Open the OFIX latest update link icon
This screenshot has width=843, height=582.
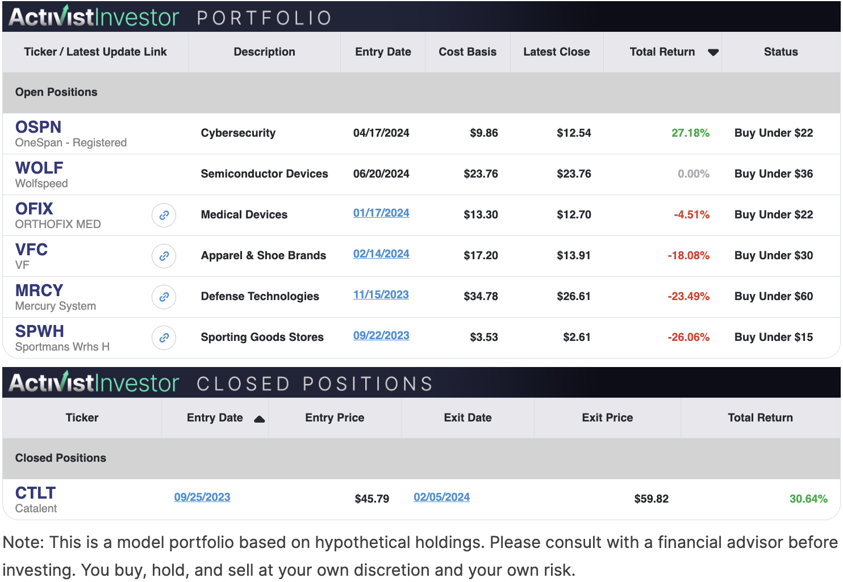[164, 216]
